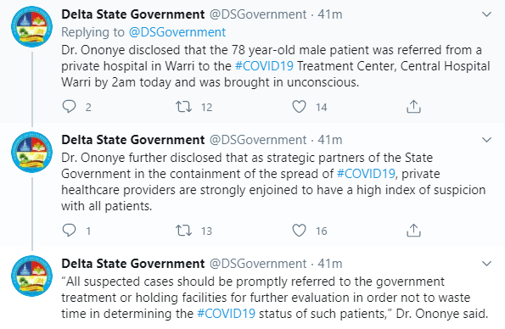The height and width of the screenshot is (329, 505).
Task: Open the third tweet's dropdown chevron
Action: 486,264
